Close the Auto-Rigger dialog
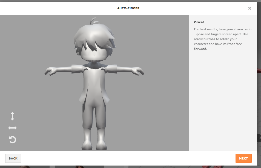This screenshot has width=261, height=168. 249,8
